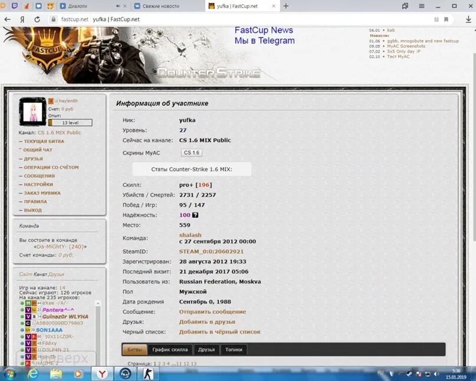
Task: Click the site security padlock icon
Action: coord(54,19)
